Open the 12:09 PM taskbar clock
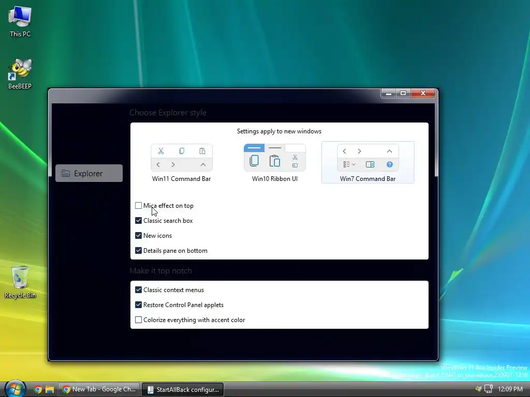Viewport: 530px width, 397px height. [510, 389]
